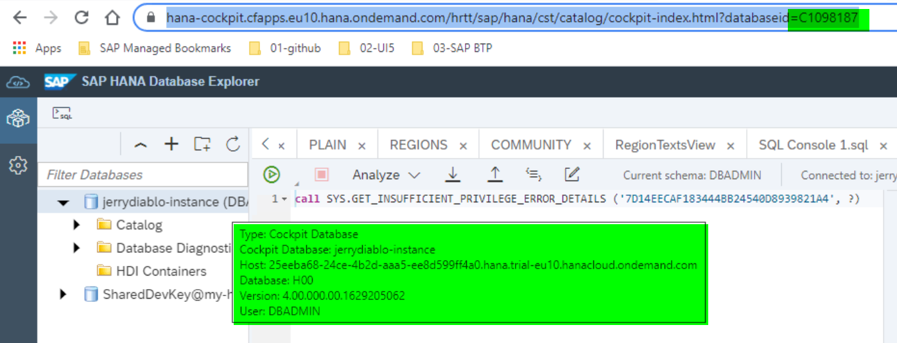Close the PLAIN tab
897x343 pixels.
coord(362,146)
